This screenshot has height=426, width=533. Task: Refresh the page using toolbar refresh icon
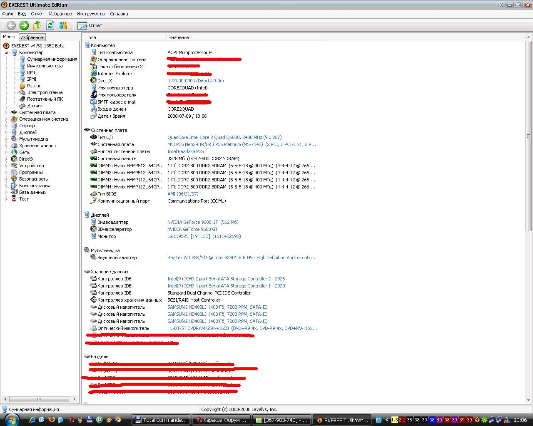coord(50,25)
